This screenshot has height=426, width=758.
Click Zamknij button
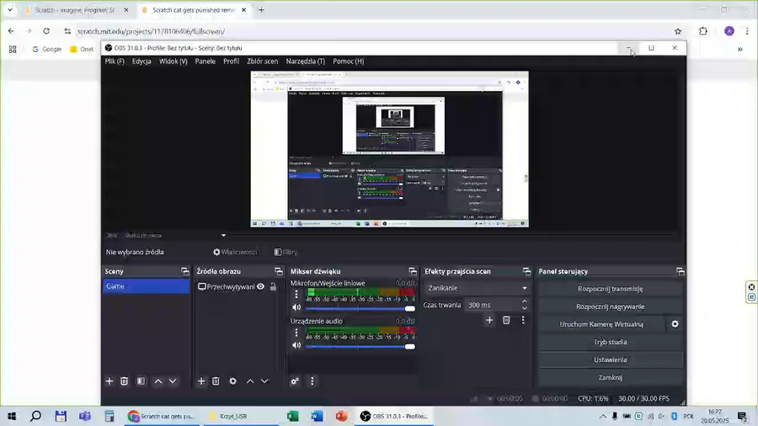(x=610, y=378)
